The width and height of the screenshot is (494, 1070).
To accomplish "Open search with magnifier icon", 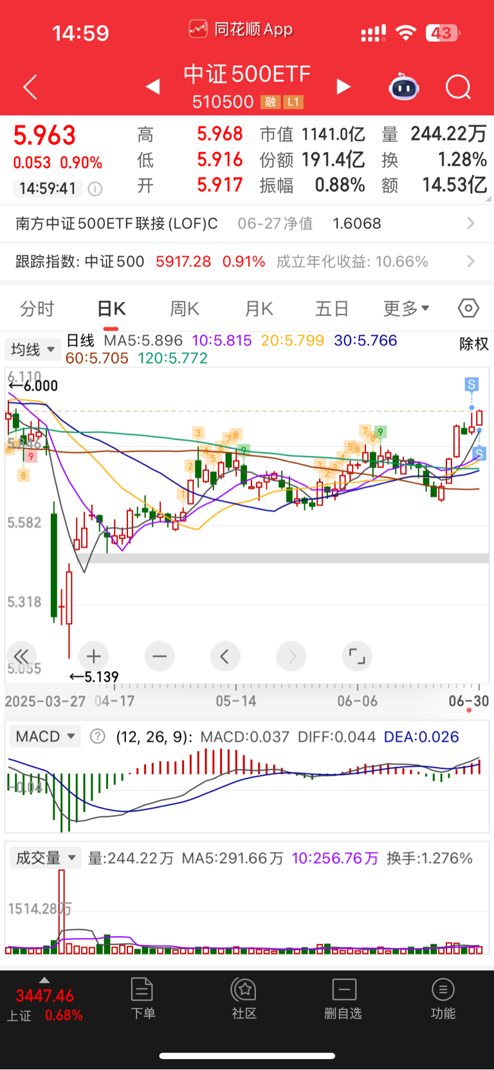I will 459,87.
